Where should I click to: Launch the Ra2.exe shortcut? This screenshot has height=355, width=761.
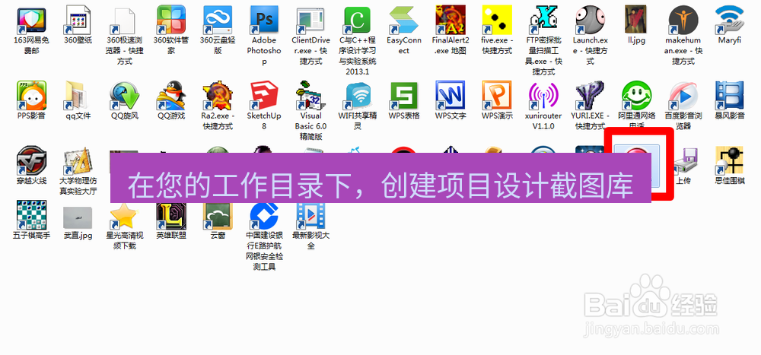[218, 95]
